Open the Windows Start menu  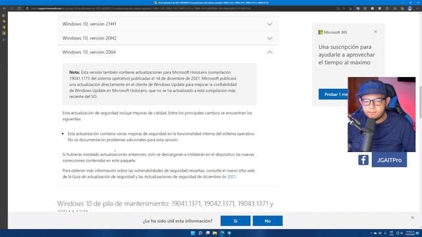193,233
